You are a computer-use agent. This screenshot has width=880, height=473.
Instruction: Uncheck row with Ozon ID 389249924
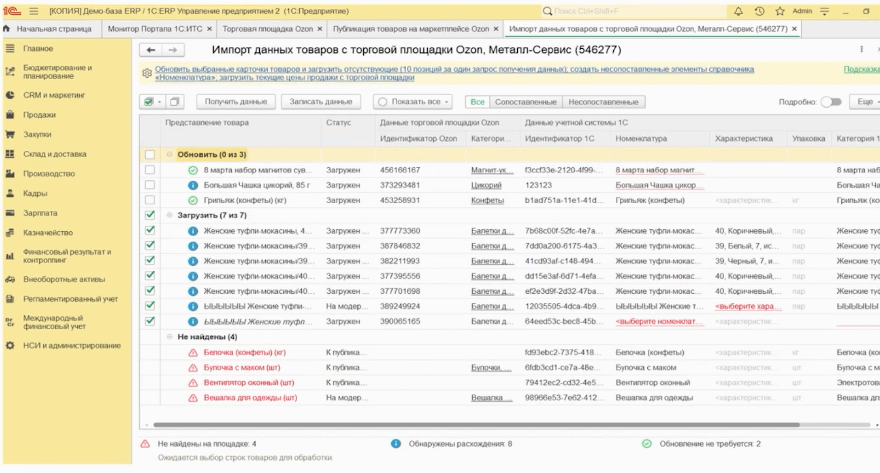(150, 306)
